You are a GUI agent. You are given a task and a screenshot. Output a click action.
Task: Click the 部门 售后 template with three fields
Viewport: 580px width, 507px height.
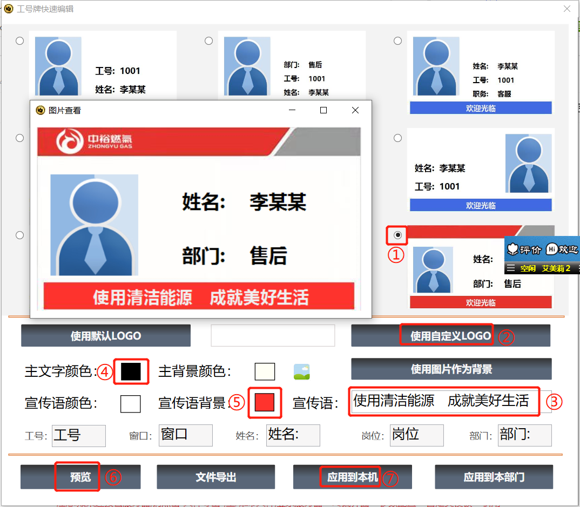click(x=292, y=65)
